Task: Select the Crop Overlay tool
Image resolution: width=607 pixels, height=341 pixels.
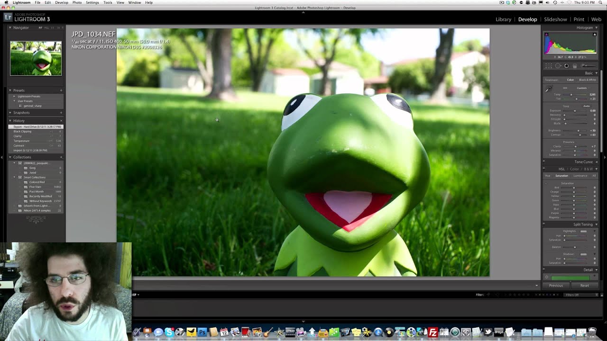Action: click(549, 66)
